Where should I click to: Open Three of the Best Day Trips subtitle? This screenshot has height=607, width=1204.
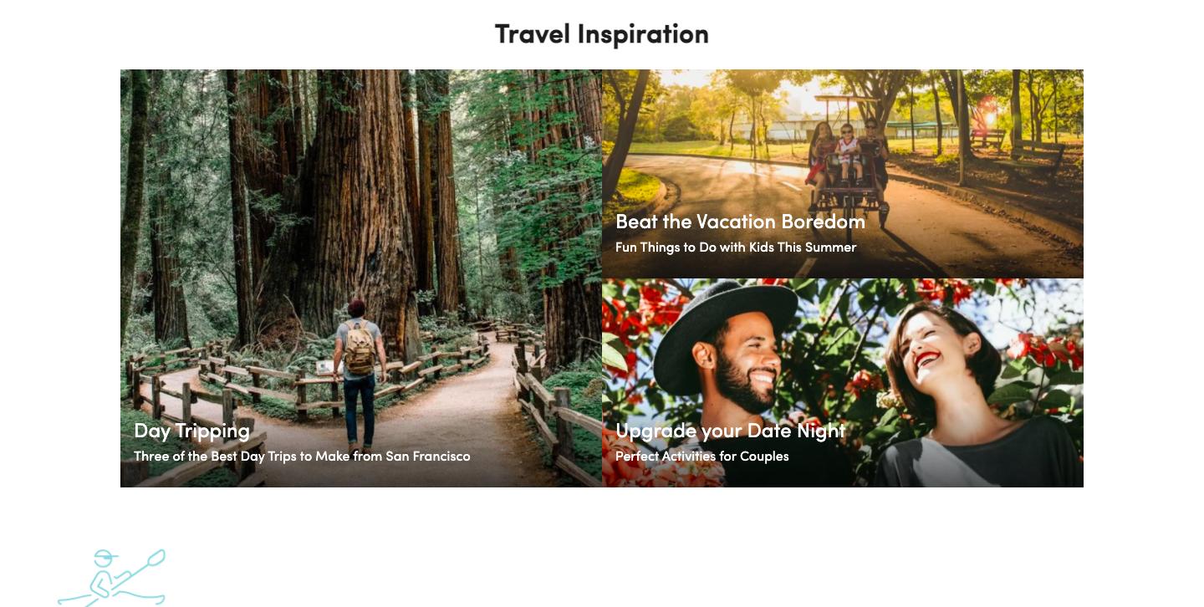[302, 457]
